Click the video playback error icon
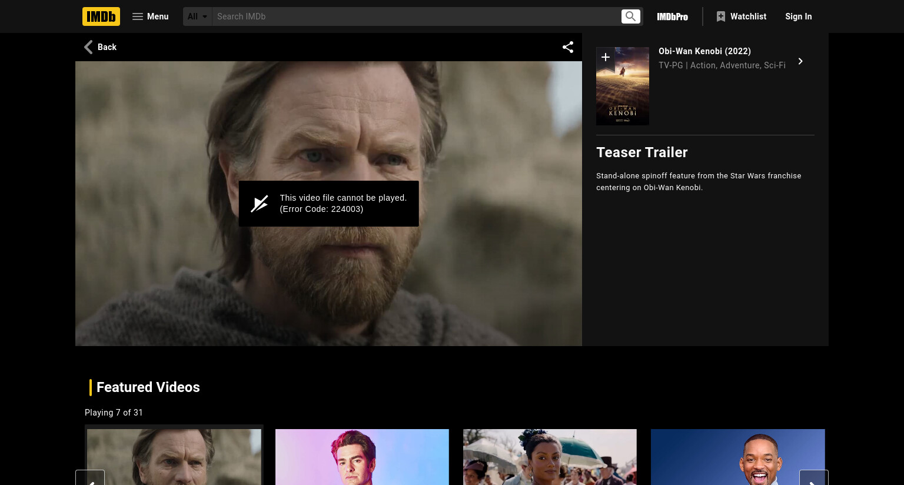 (x=260, y=204)
